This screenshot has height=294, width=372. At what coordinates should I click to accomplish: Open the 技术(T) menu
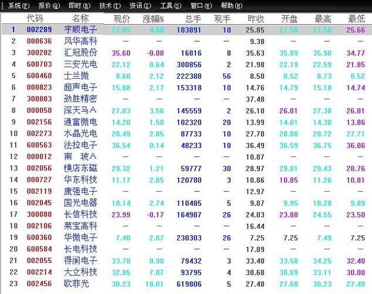[110, 5]
